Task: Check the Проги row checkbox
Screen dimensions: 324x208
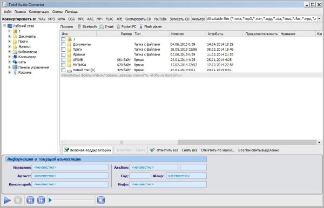Action: point(63,50)
